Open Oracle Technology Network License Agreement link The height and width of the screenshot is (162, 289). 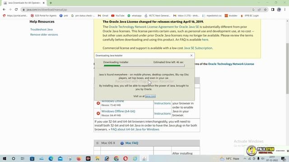[154, 27]
